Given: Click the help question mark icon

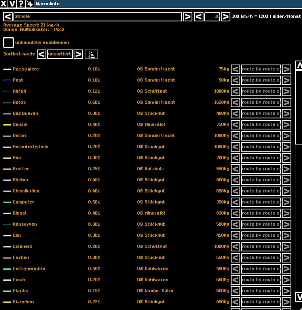Looking at the screenshot, I should (21, 4).
